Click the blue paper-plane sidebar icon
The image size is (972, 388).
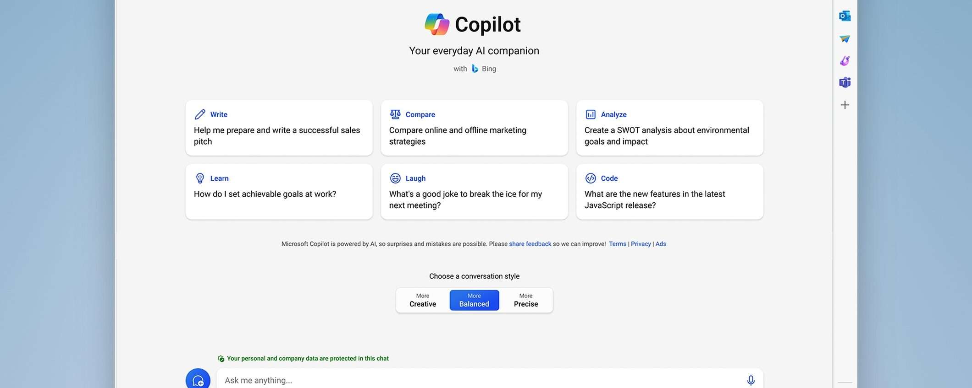coord(845,39)
